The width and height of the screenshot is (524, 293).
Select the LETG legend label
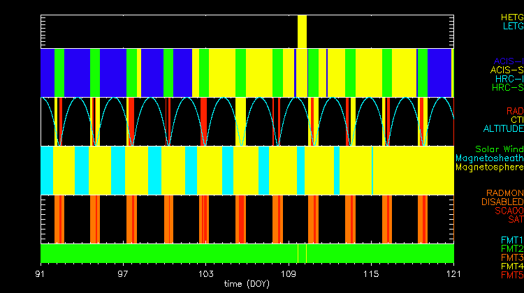[512, 27]
